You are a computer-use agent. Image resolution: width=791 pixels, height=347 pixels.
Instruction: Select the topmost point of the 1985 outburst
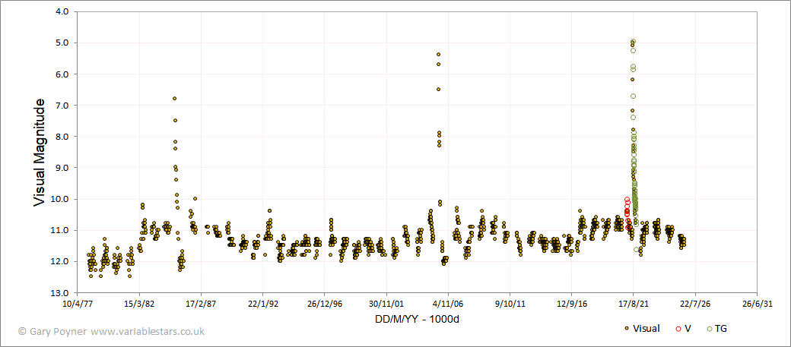point(174,98)
